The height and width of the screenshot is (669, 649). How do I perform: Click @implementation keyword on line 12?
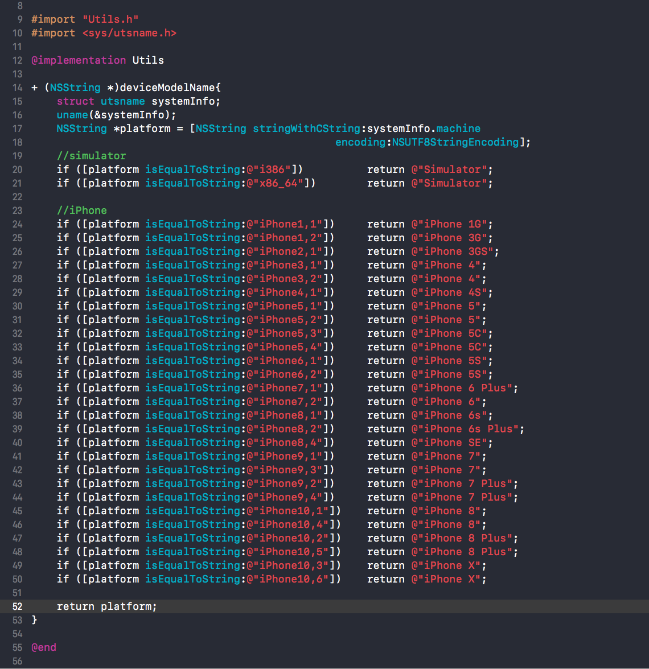click(79, 60)
